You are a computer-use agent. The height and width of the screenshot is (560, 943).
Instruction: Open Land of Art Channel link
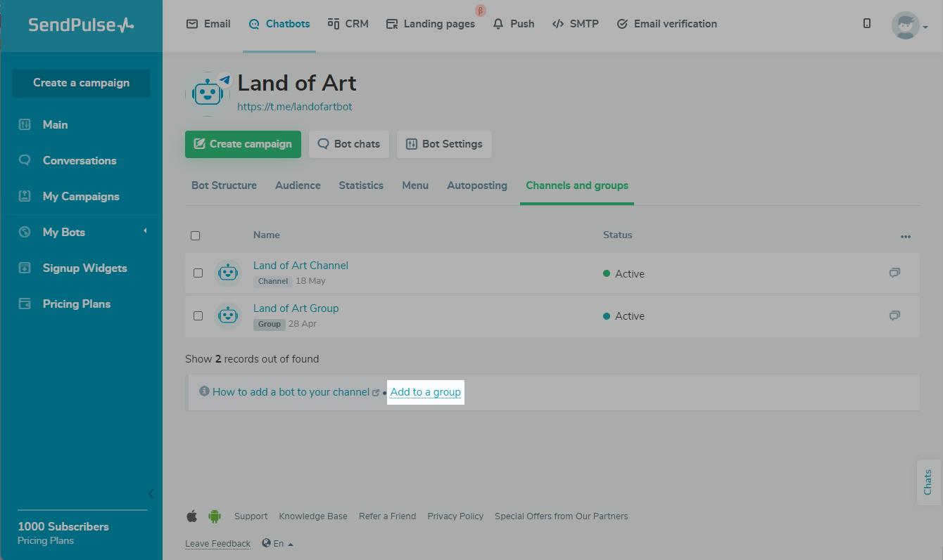click(x=300, y=266)
